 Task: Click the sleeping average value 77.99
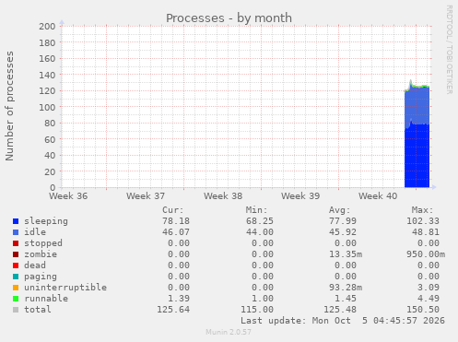click(x=343, y=221)
